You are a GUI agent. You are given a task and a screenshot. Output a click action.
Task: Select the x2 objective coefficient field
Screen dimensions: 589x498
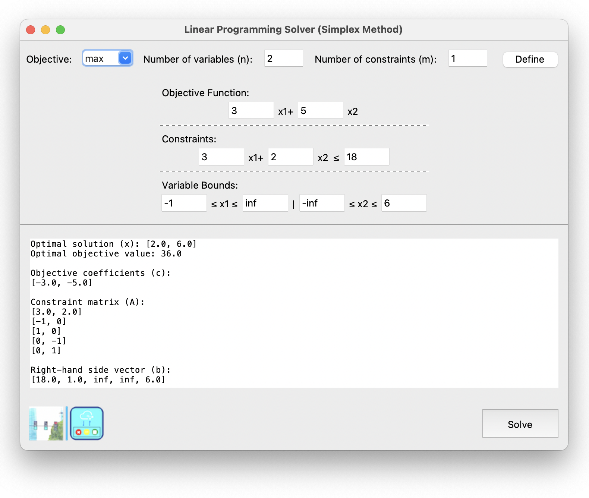pos(320,111)
